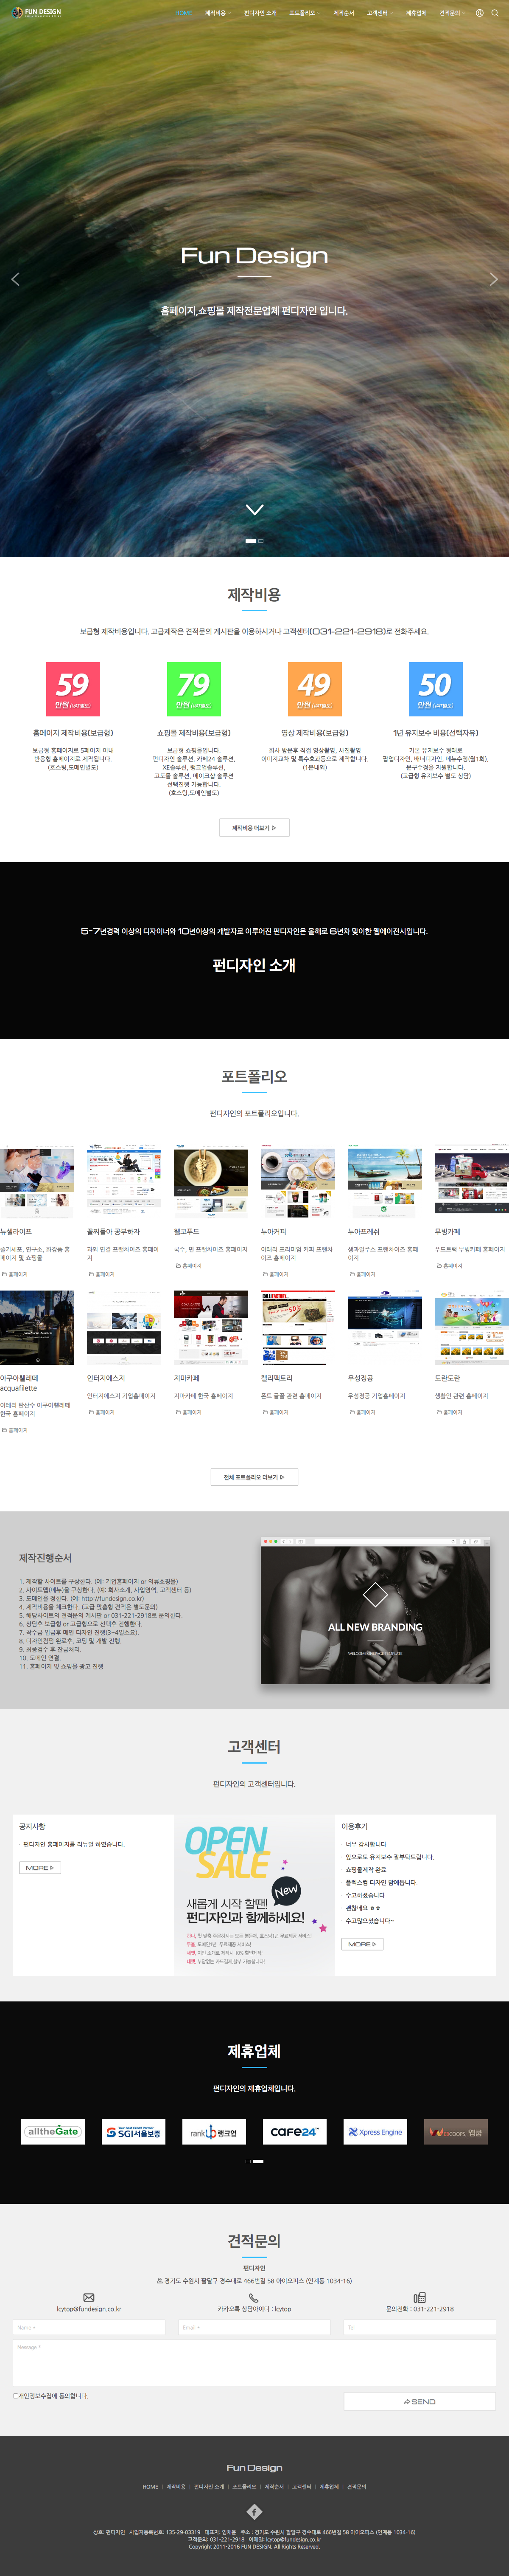Viewport: 509px width, 2576px height.
Task: Open the 인터지에스지 portfolio thumbnail
Action: pyautogui.click(x=124, y=1327)
